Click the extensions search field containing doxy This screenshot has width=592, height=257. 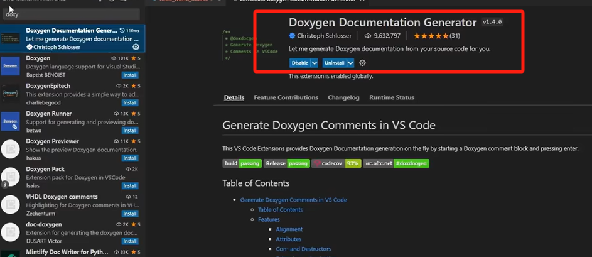click(x=72, y=14)
